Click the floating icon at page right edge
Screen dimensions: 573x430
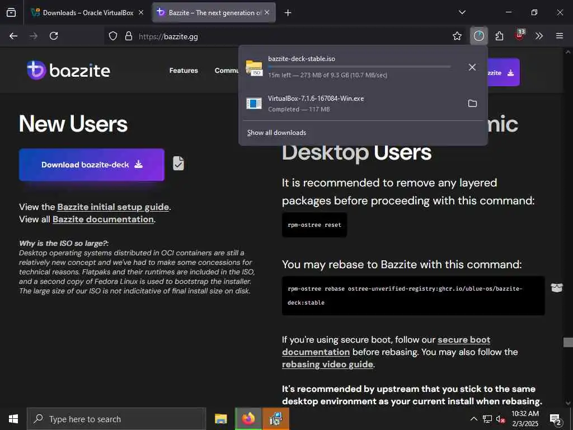(557, 288)
